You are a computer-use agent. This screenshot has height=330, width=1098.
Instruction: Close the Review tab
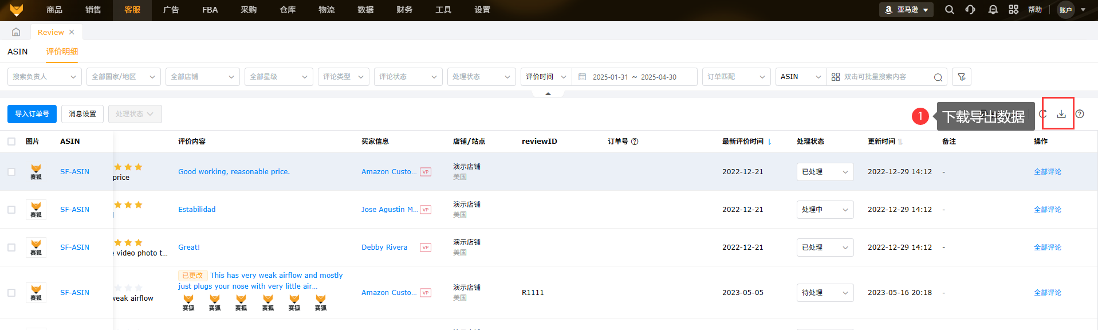pyautogui.click(x=72, y=32)
